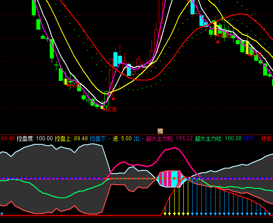This screenshot has width=273, height=223.
Task: Click the magenta peak curve in sub-chart
Action: pos(172,149)
